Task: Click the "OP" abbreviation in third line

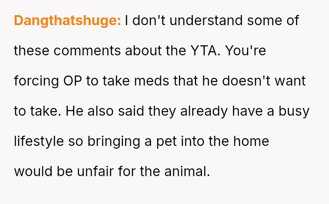Action: pyautogui.click(x=73, y=81)
